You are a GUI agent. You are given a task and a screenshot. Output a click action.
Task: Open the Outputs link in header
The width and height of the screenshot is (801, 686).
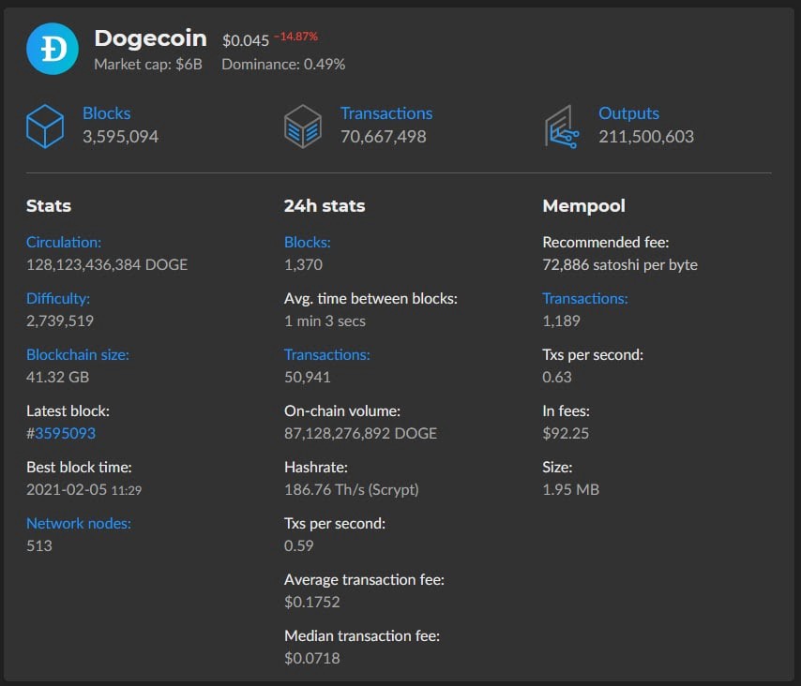(x=628, y=113)
